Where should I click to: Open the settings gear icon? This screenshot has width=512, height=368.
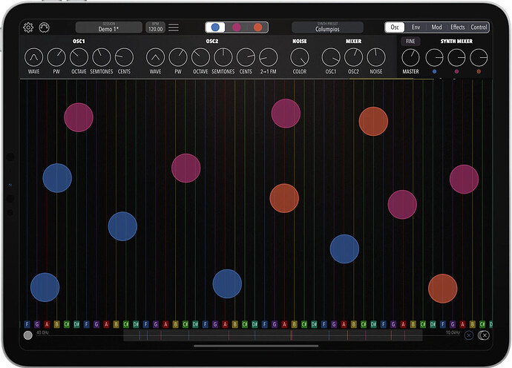(28, 27)
